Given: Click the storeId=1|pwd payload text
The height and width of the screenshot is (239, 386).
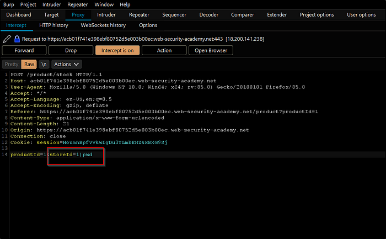Looking at the screenshot, I should (x=71, y=155).
